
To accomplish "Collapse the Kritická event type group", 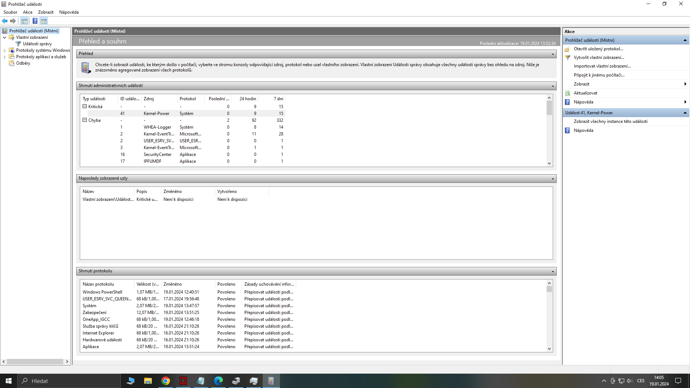I will (85, 106).
